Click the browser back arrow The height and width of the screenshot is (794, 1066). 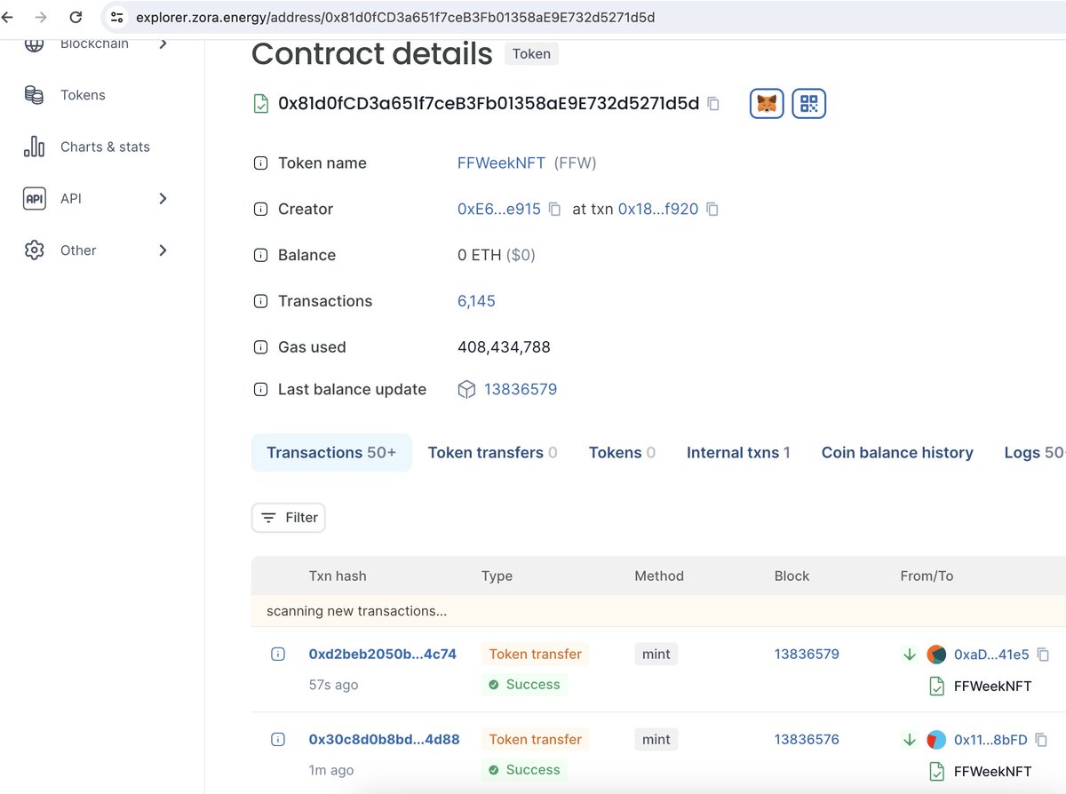(x=7, y=17)
